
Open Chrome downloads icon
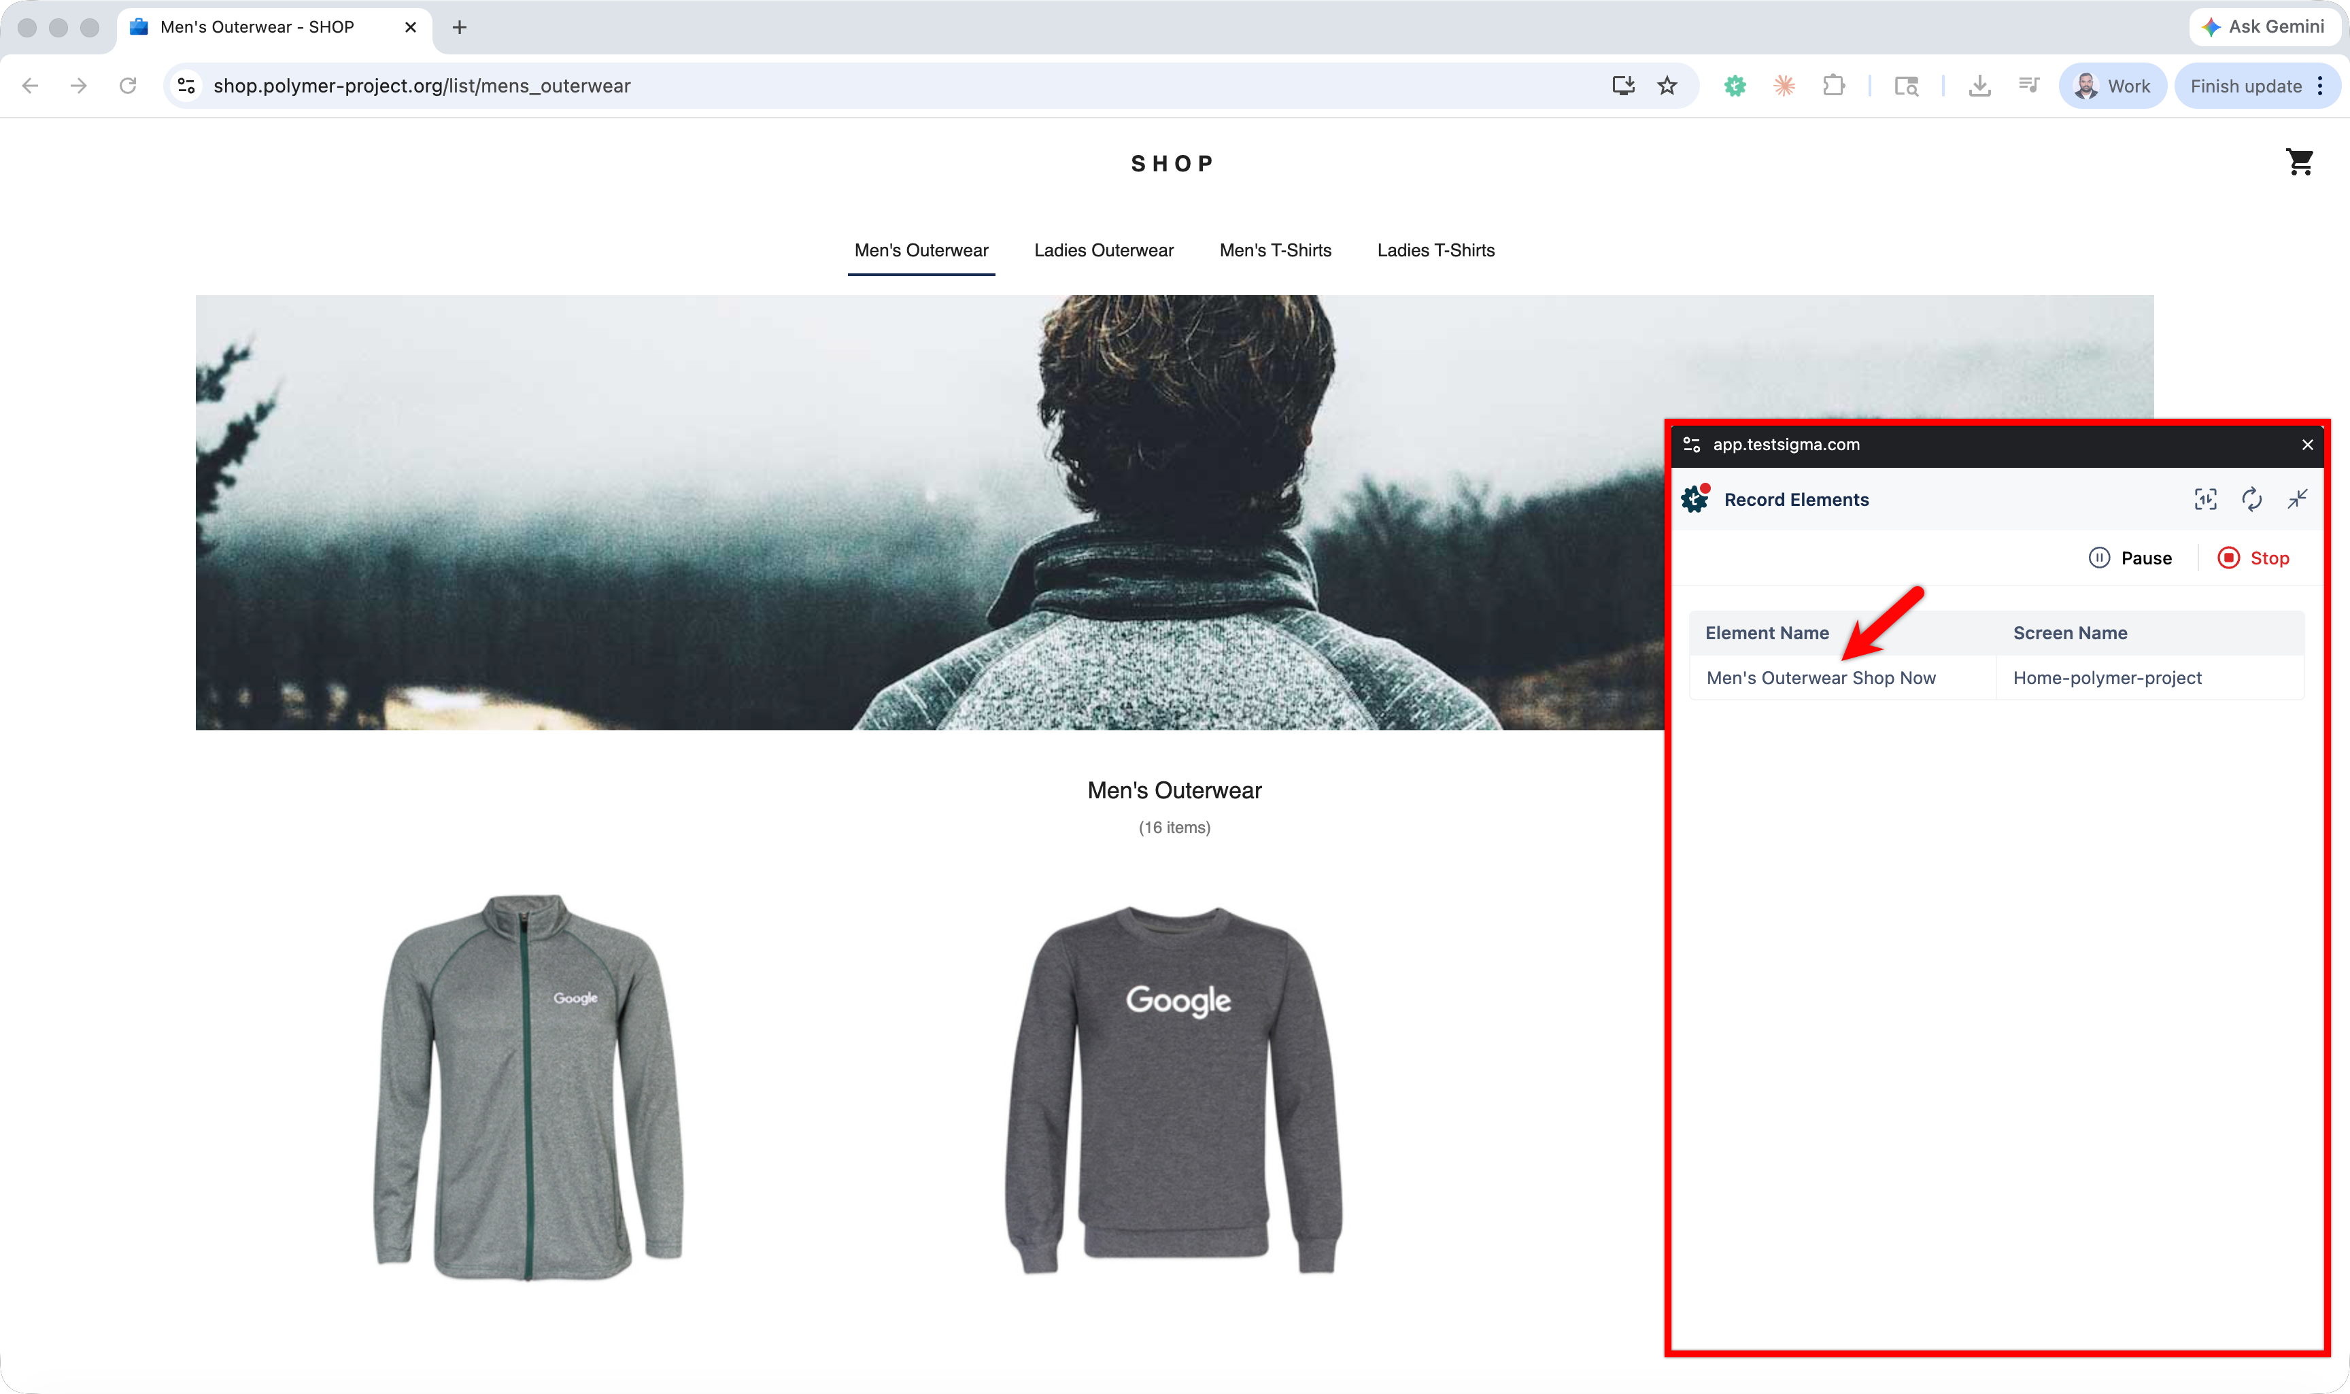[1979, 86]
